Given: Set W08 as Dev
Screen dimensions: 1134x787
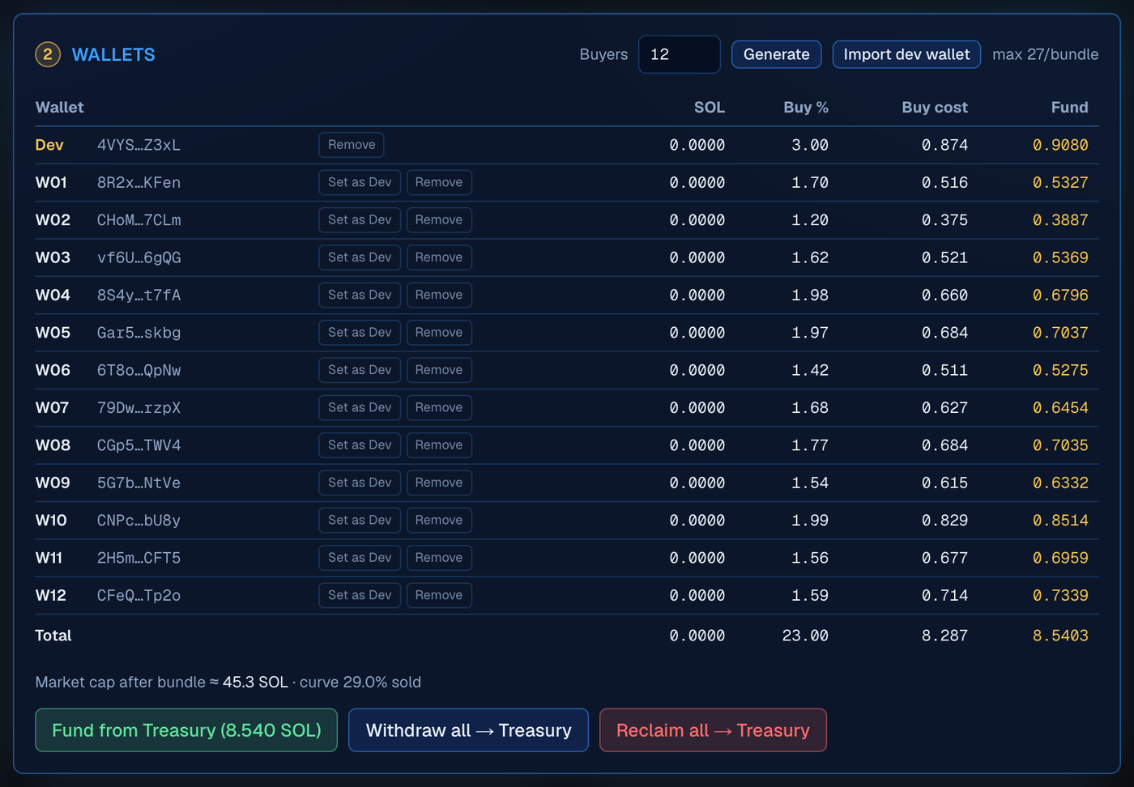Looking at the screenshot, I should tap(360, 445).
